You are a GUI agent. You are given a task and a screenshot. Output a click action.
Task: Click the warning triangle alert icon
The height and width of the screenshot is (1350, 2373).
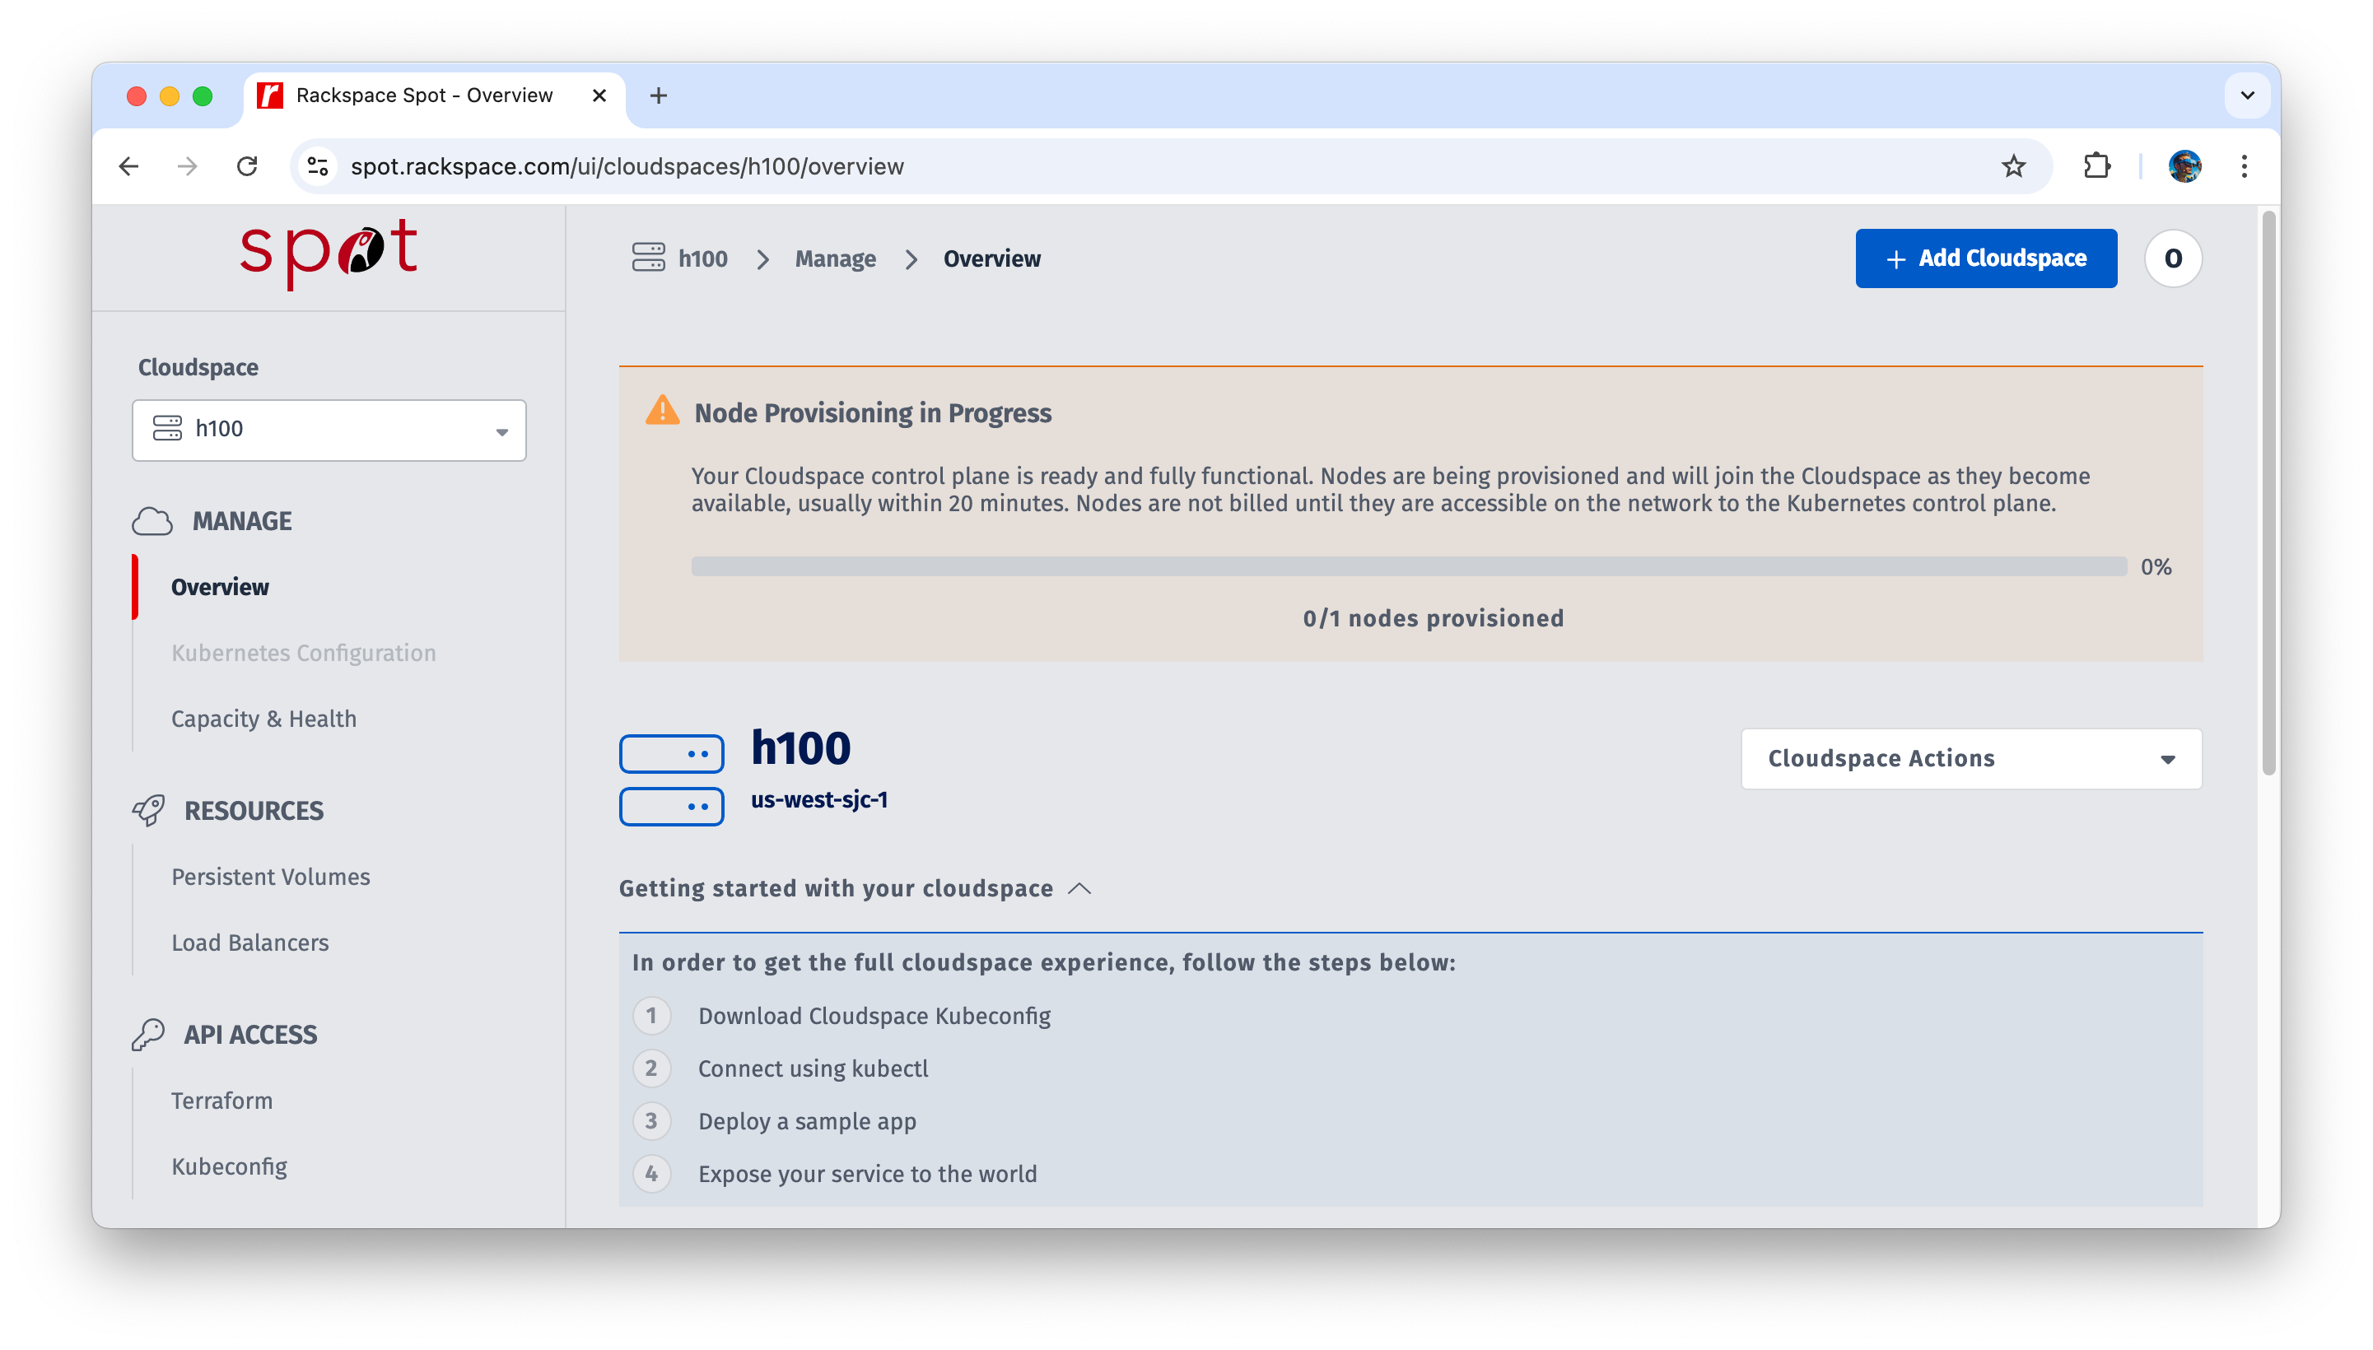(665, 412)
